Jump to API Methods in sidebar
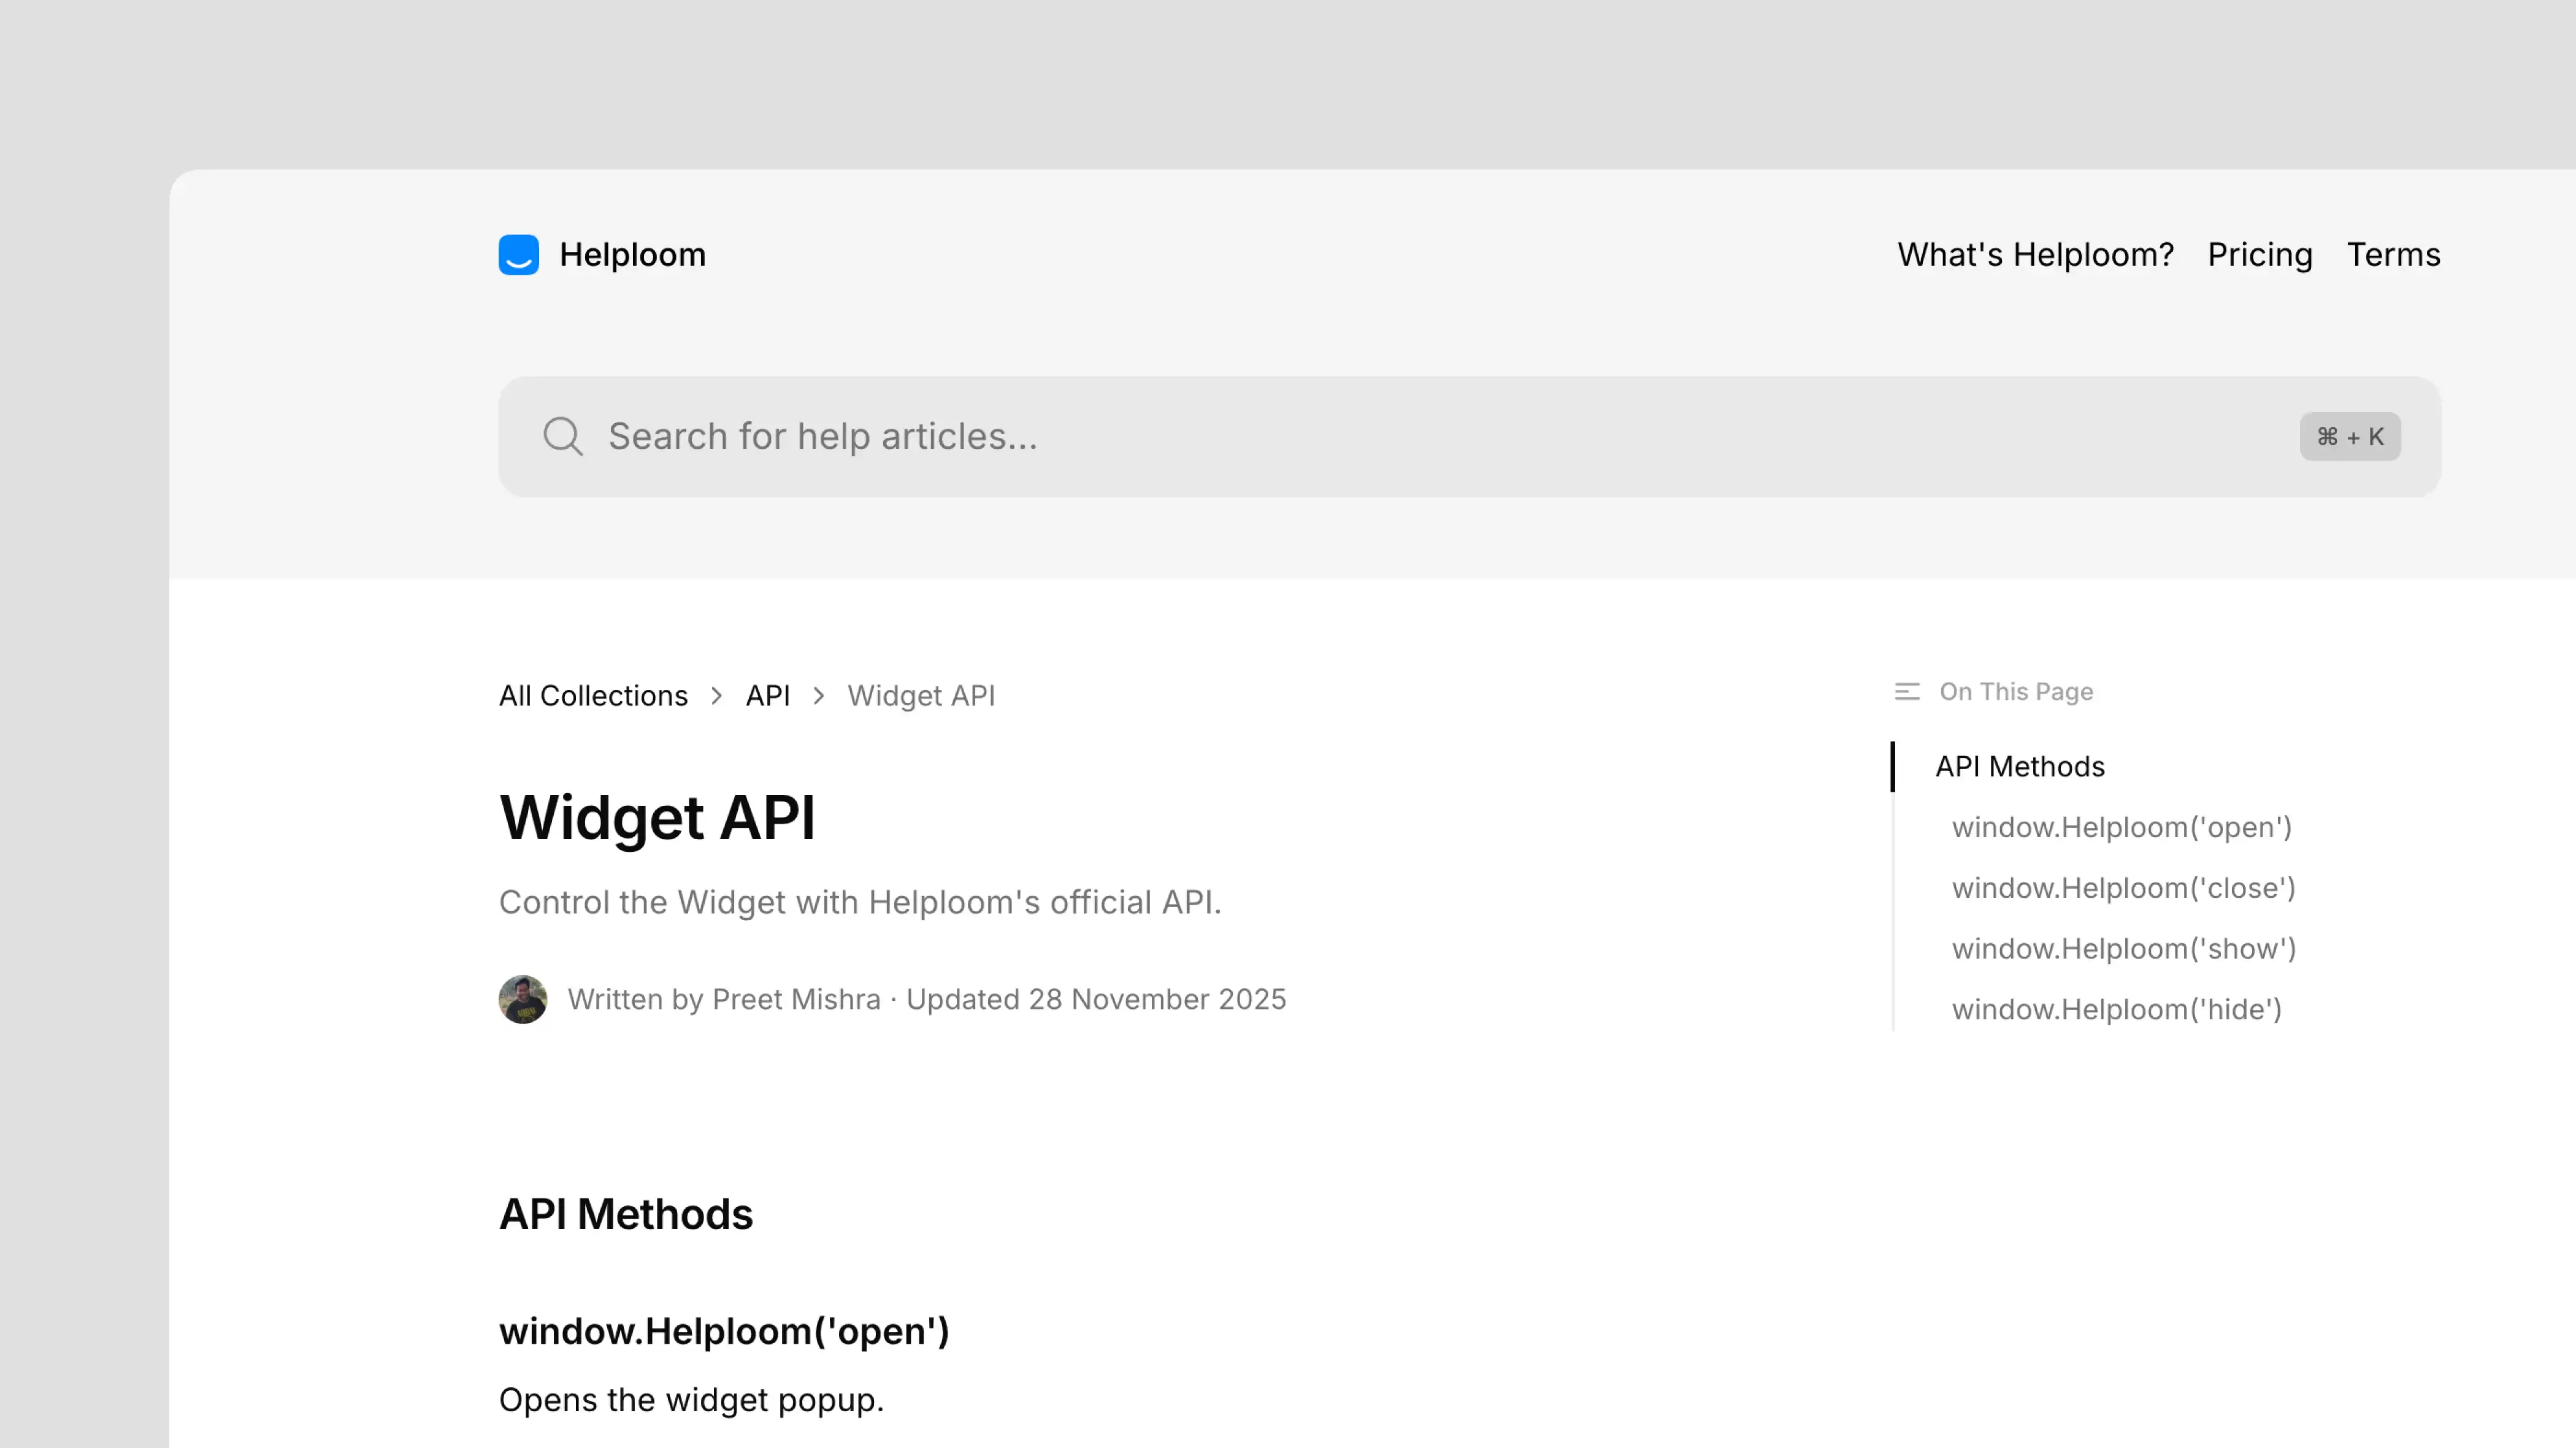This screenshot has height=1448, width=2576. [x=2019, y=767]
